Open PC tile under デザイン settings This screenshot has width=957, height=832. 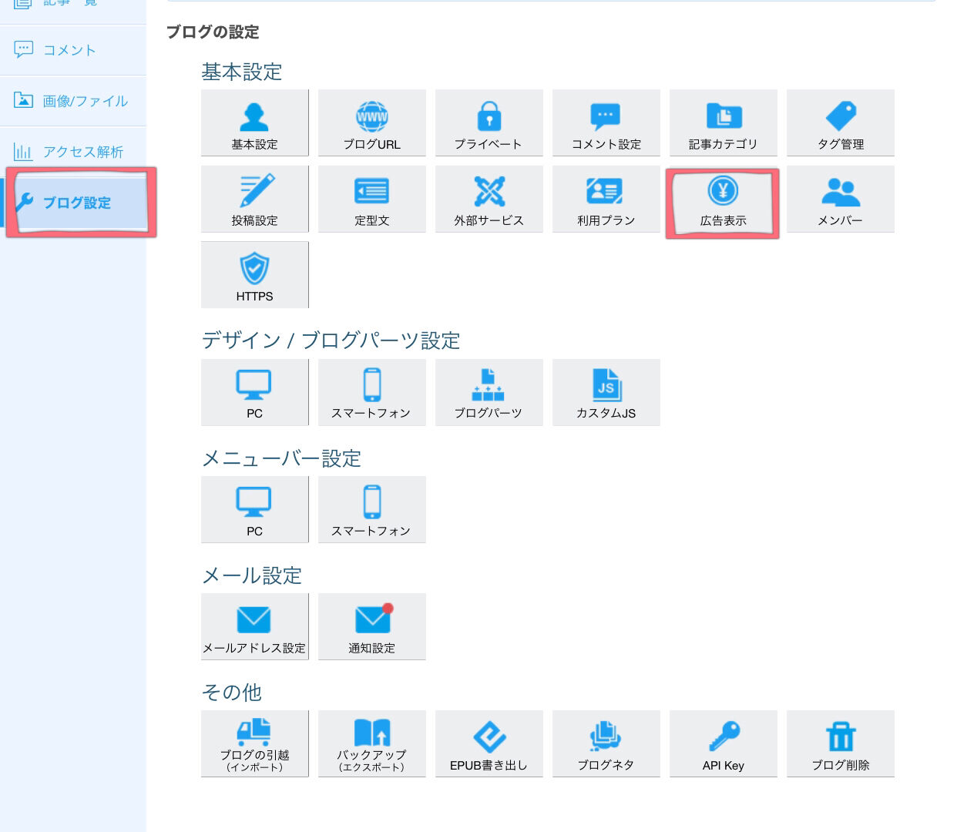pos(254,392)
